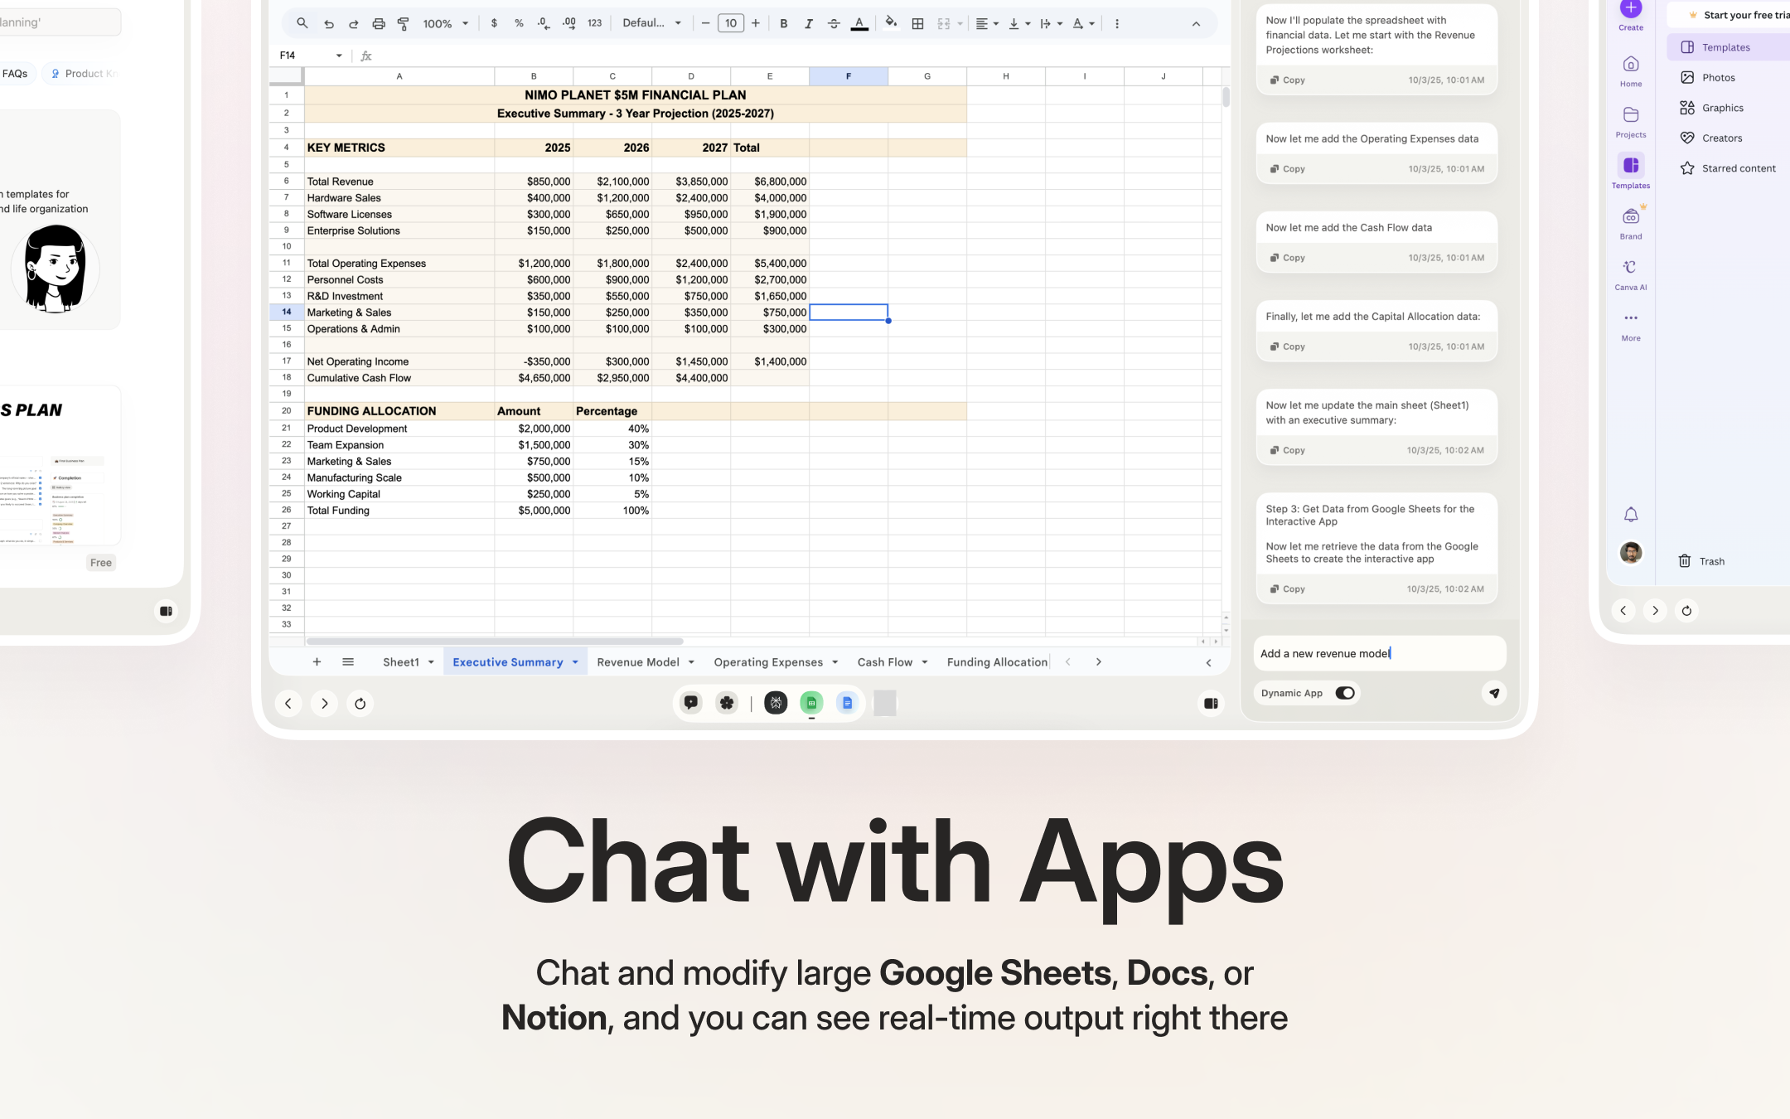
Task: Click the paint format icon
Action: [403, 22]
